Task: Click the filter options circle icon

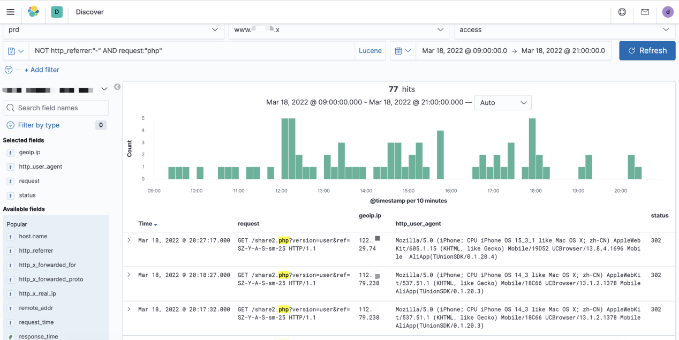Action: click(x=9, y=70)
